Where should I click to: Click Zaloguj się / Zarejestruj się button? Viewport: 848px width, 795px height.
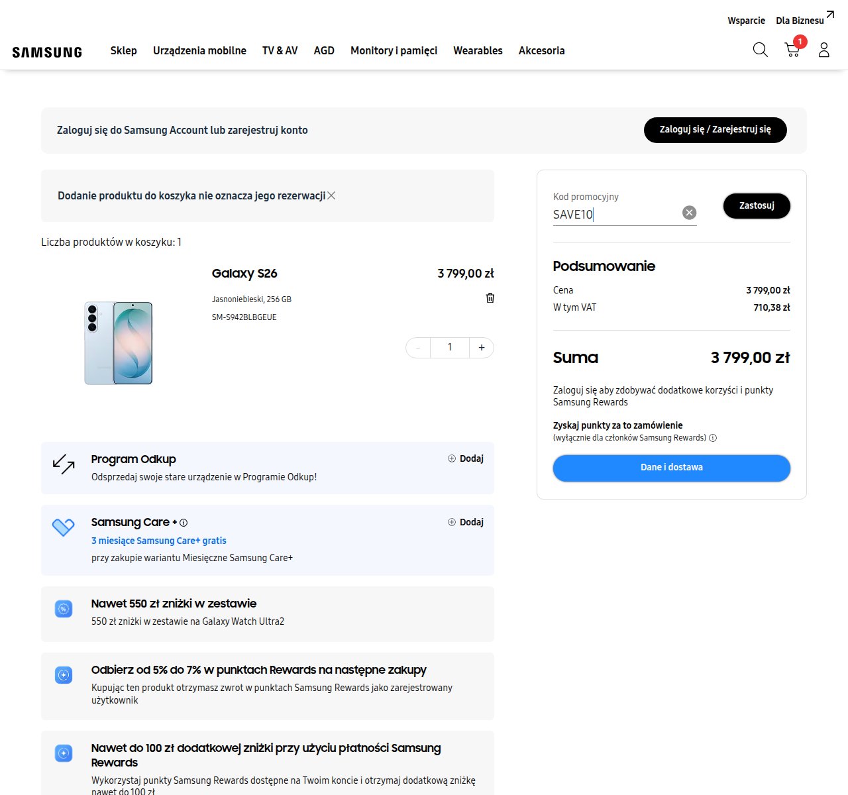click(715, 130)
